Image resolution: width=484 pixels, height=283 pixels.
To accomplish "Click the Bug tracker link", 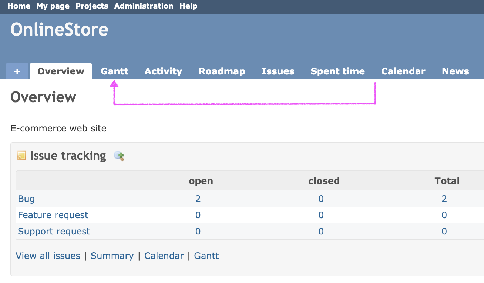I will 26,199.
